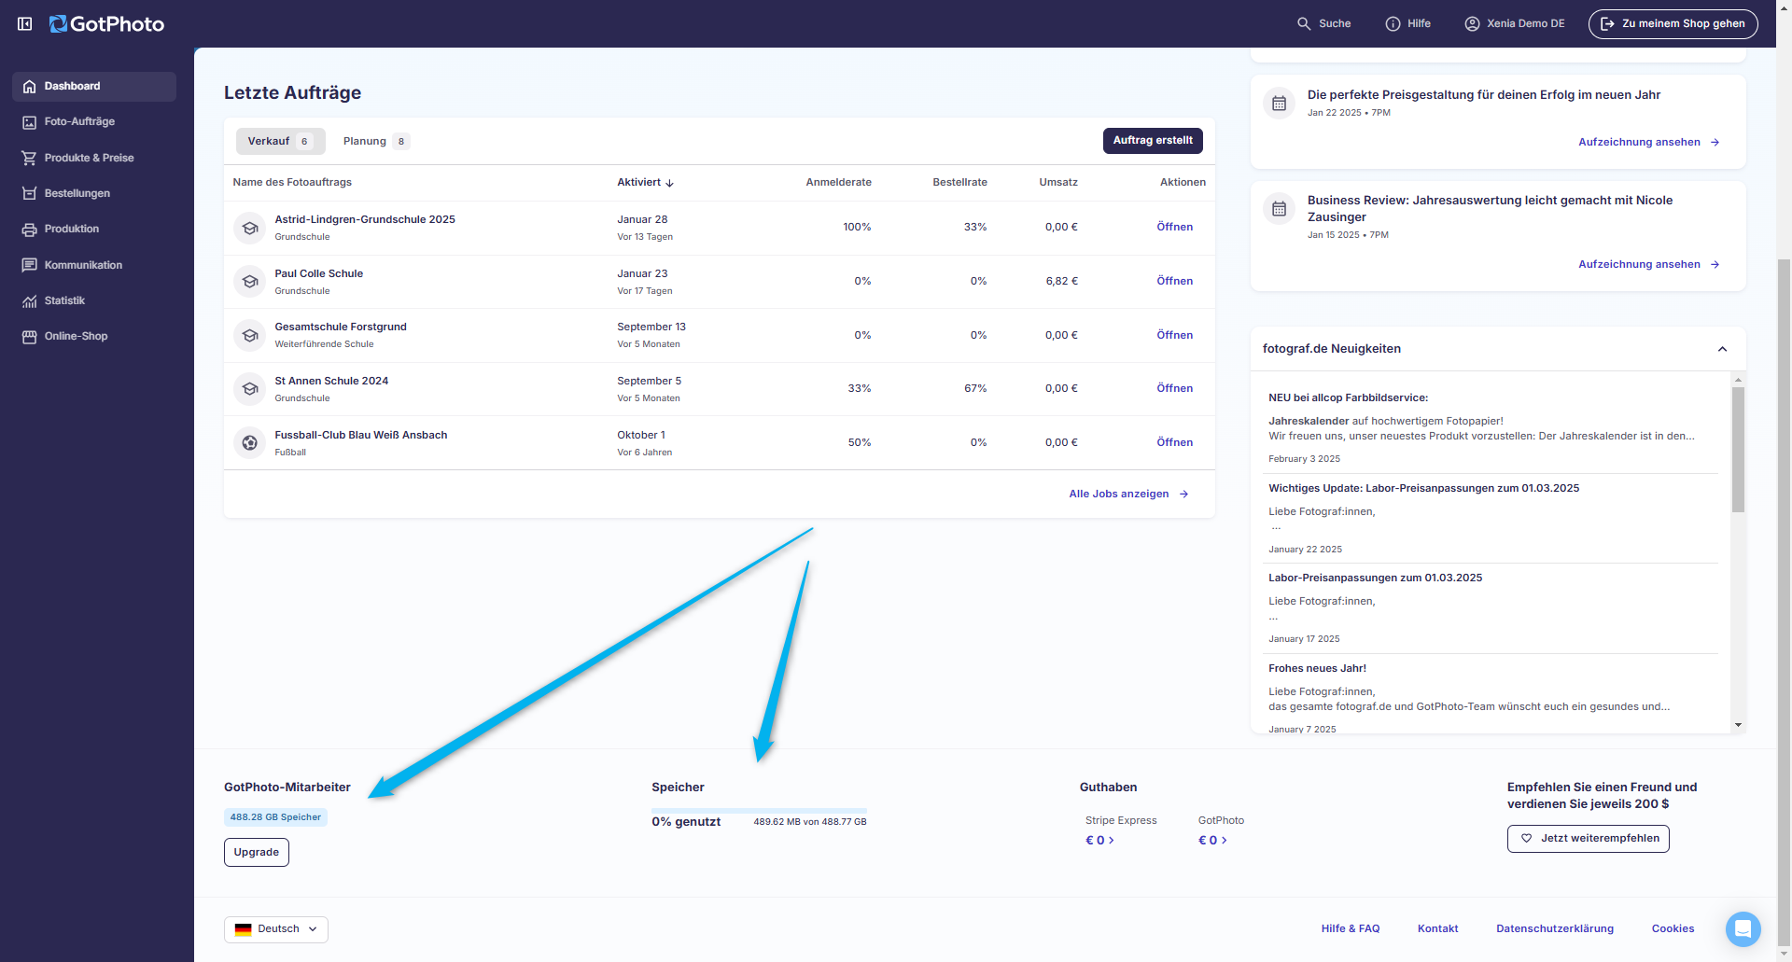Click the page vertical scrollbar thumb
The image size is (1792, 962).
coord(1784,602)
